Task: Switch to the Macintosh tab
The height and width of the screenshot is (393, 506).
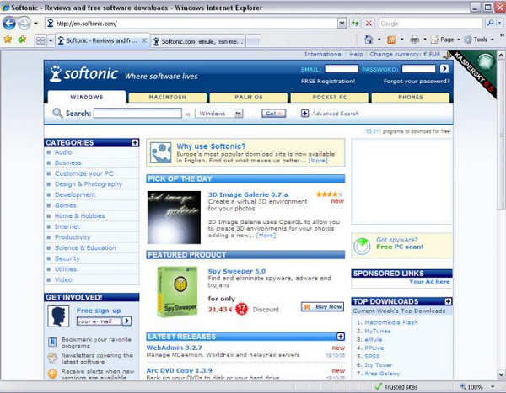Action: pos(168,98)
